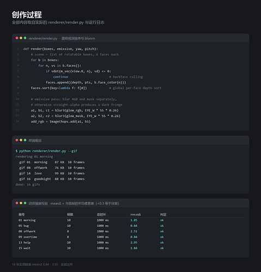The height and width of the screenshot is (272, 261).
Task: Click the meanΔ column header
Action: pos(136,215)
